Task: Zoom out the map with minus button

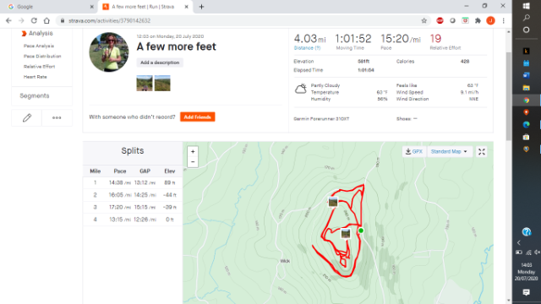Action: click(193, 162)
